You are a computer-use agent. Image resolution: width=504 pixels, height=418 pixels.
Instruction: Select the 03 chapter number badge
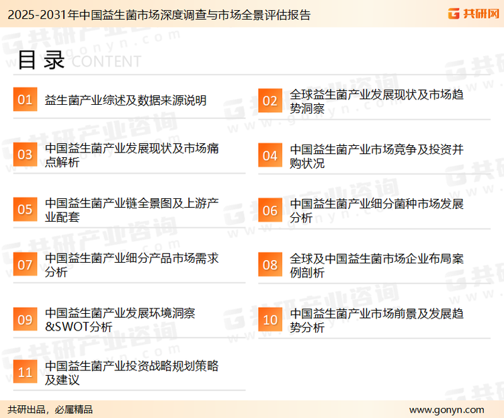[26, 155]
